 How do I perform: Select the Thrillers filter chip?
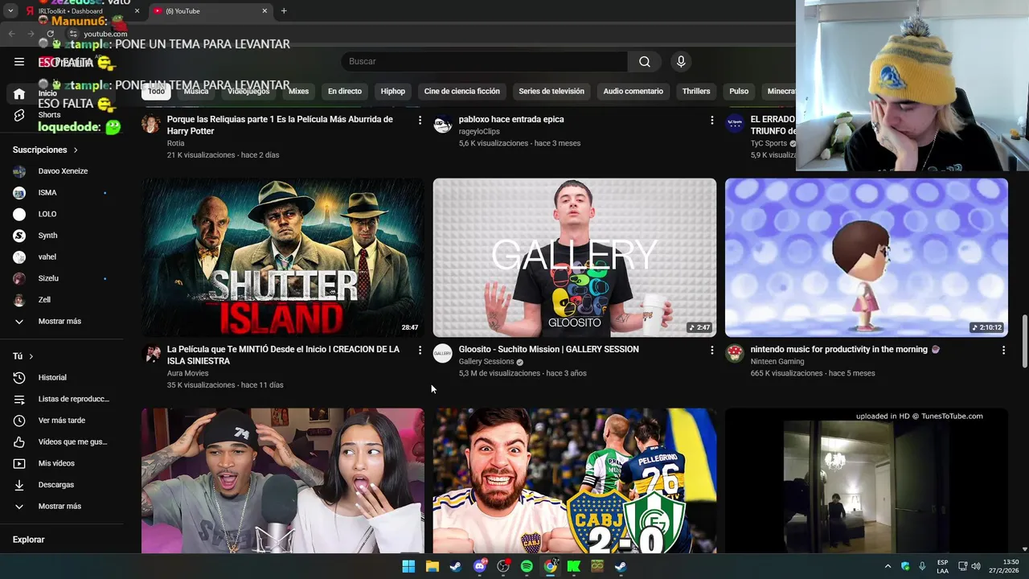pos(696,92)
